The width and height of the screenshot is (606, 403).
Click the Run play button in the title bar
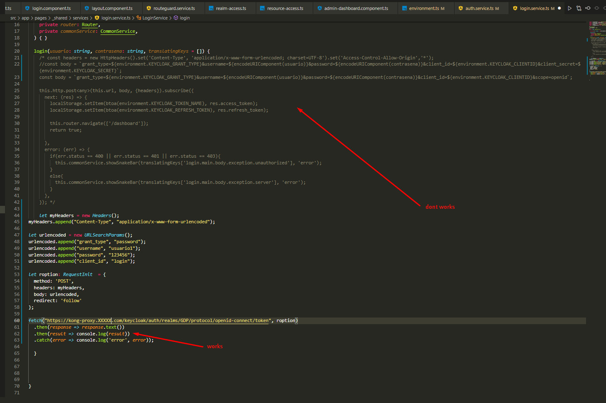(570, 8)
